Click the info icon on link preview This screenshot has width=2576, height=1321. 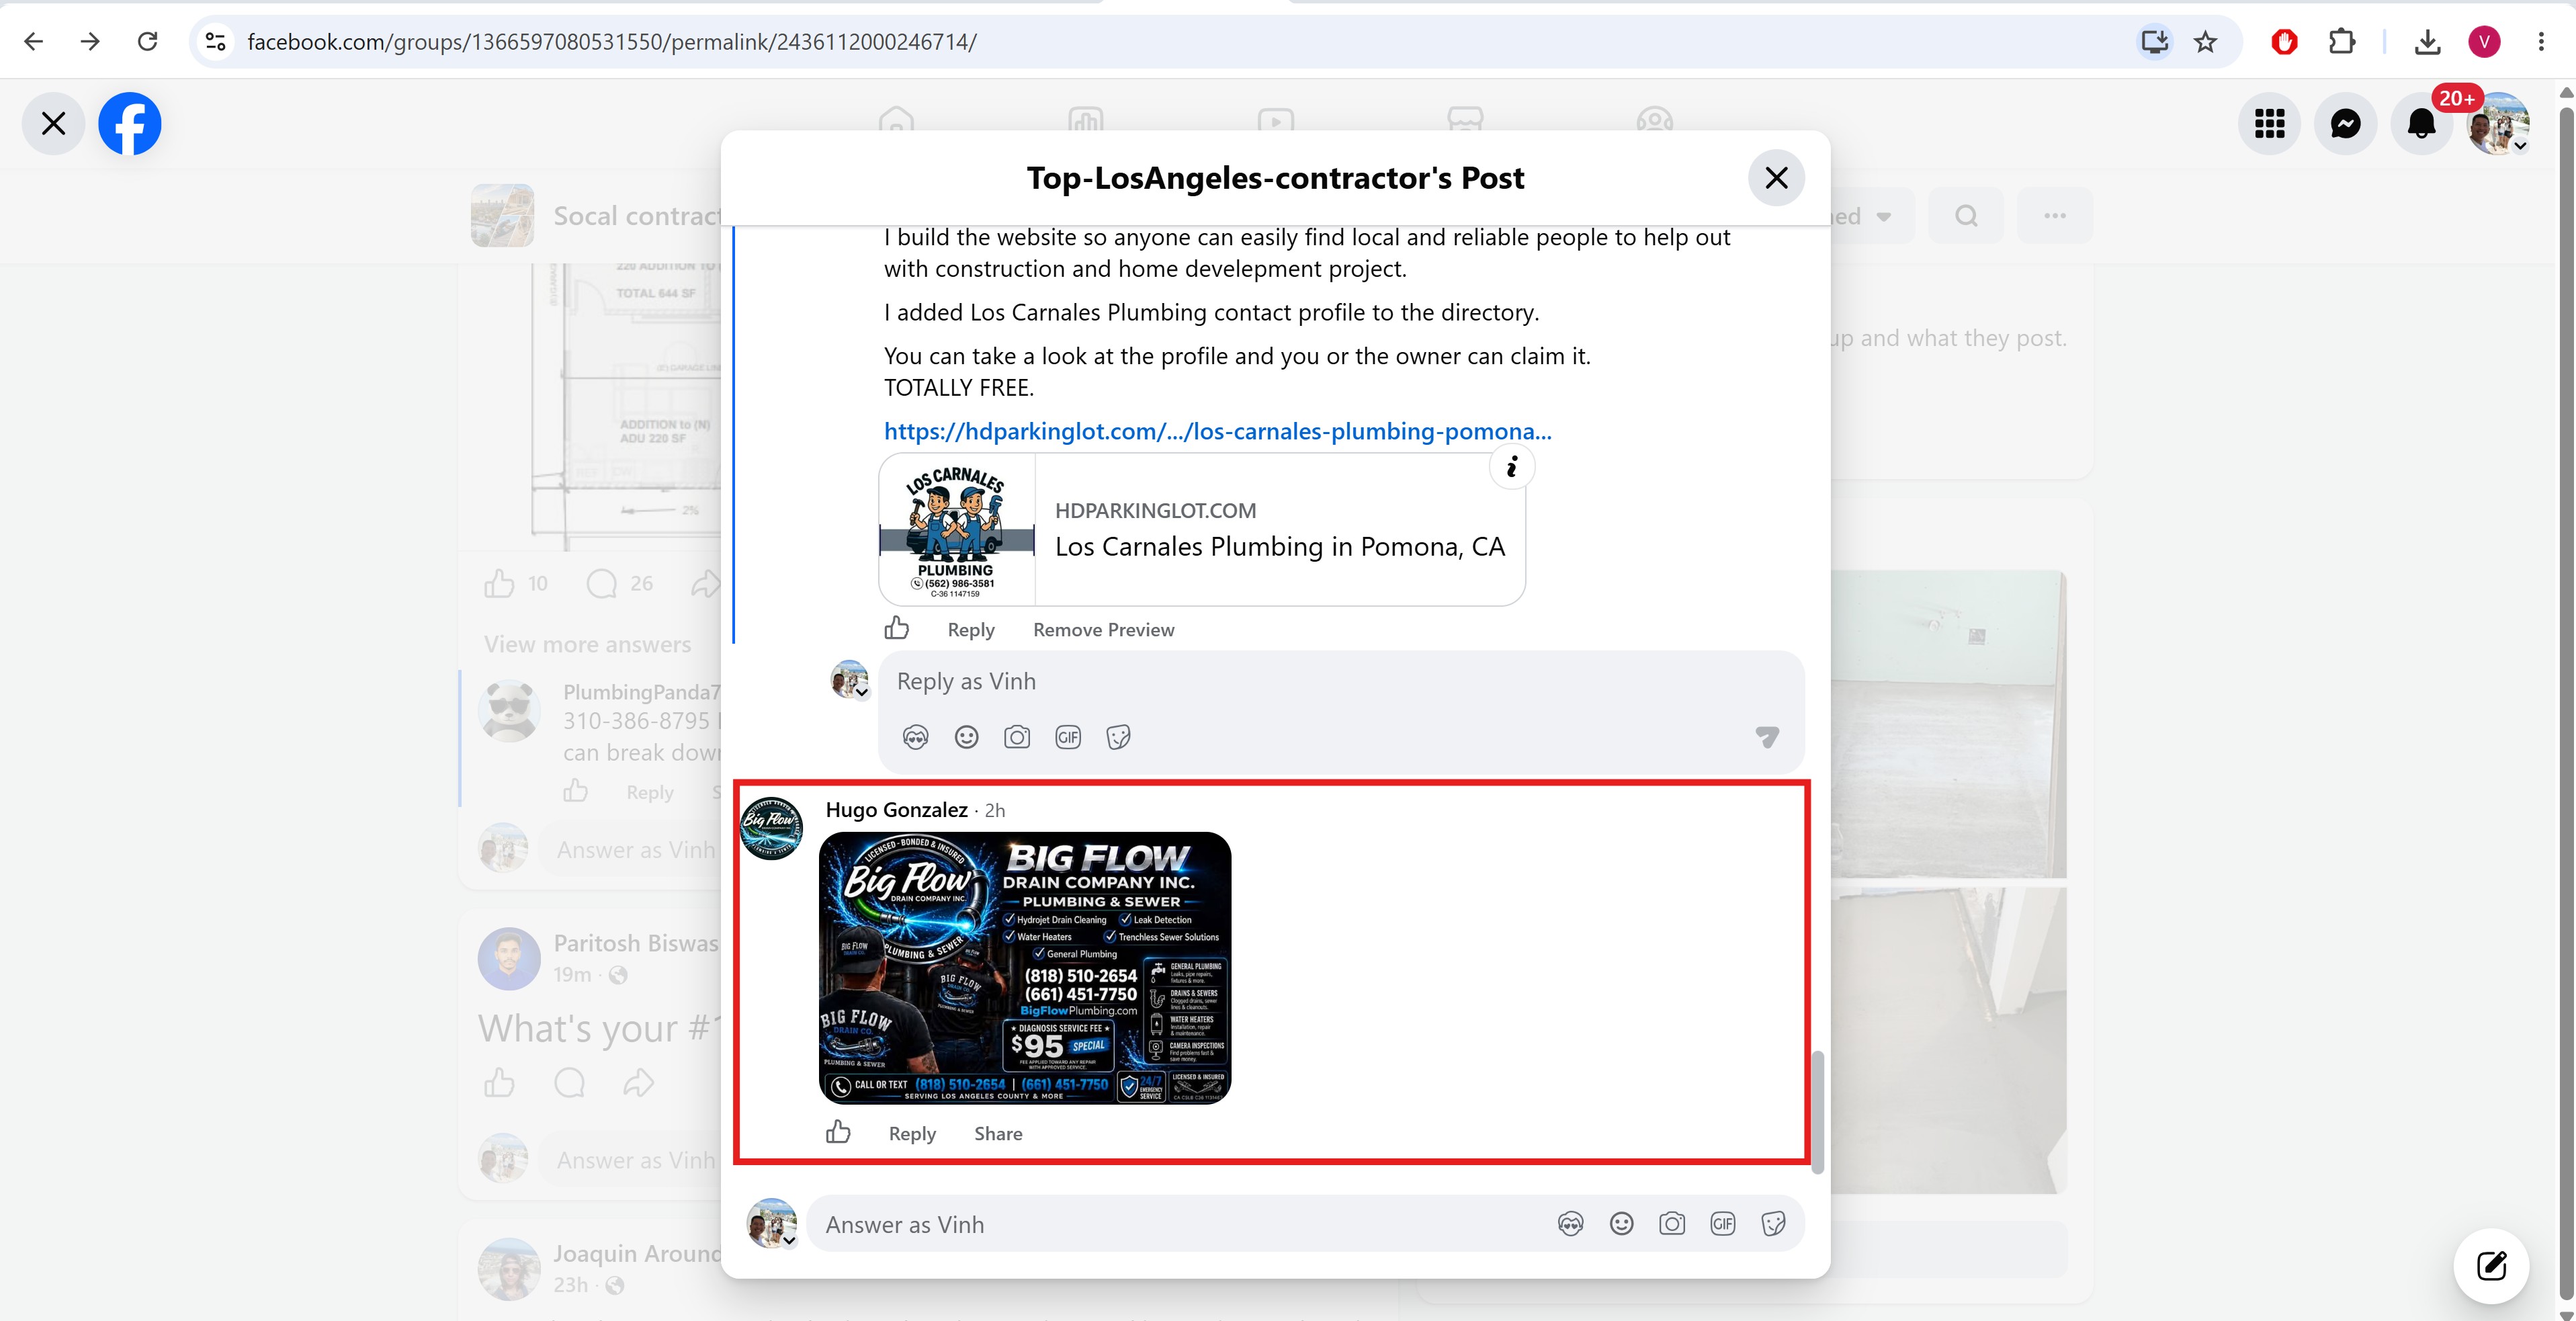(x=1512, y=467)
